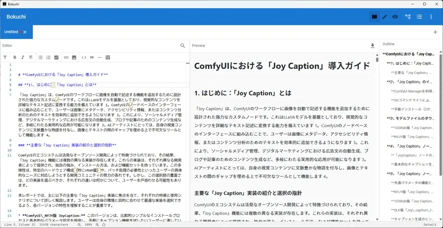Jump to "1. はじめに" outline entry

[x=412, y=63]
